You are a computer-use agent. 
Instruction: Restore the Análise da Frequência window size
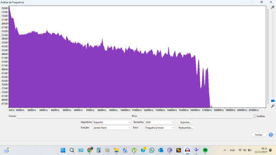pyautogui.click(x=262, y=2)
